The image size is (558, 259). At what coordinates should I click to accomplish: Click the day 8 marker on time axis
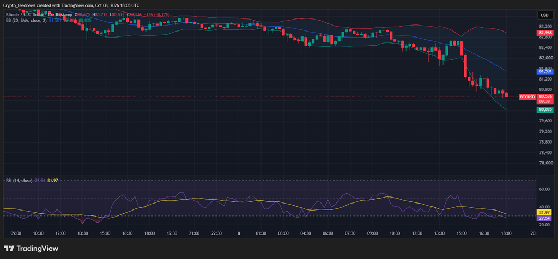(239, 233)
